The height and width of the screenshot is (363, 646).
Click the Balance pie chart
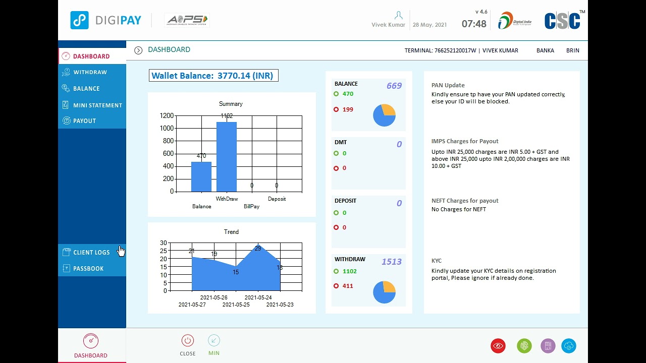pos(385,115)
